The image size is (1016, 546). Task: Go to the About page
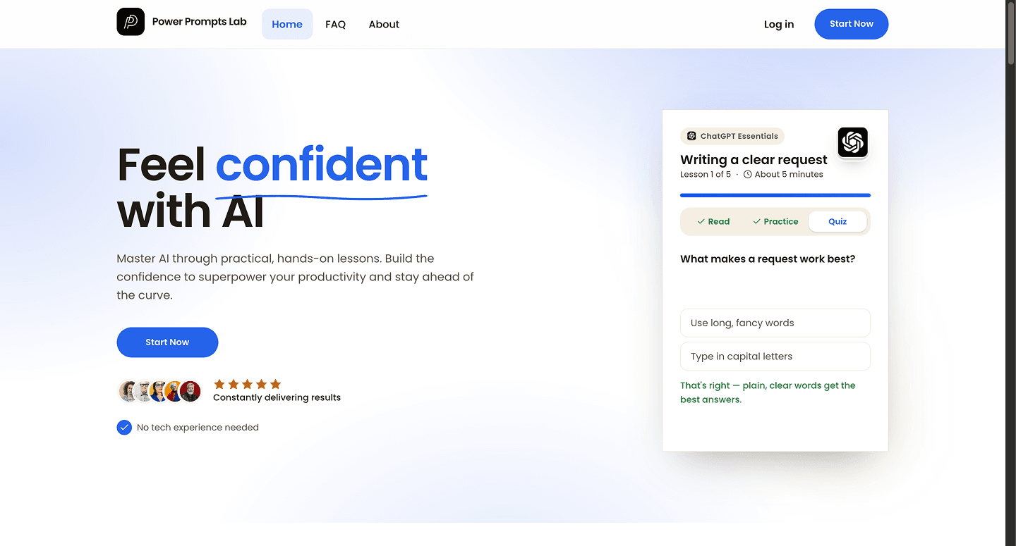click(384, 24)
